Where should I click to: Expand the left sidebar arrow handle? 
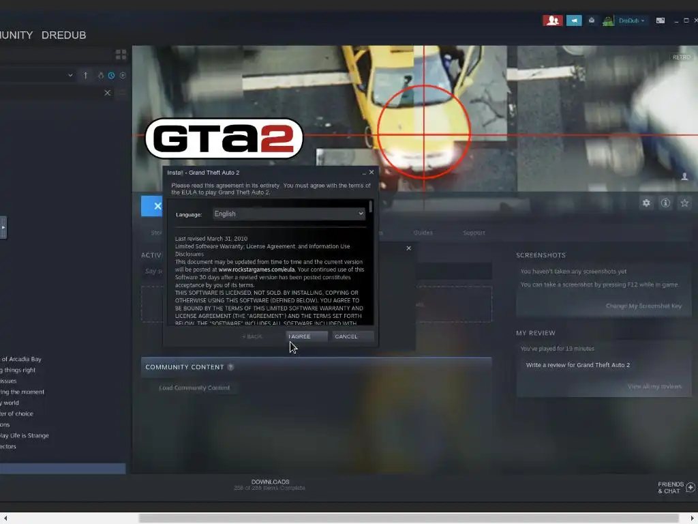click(3, 227)
